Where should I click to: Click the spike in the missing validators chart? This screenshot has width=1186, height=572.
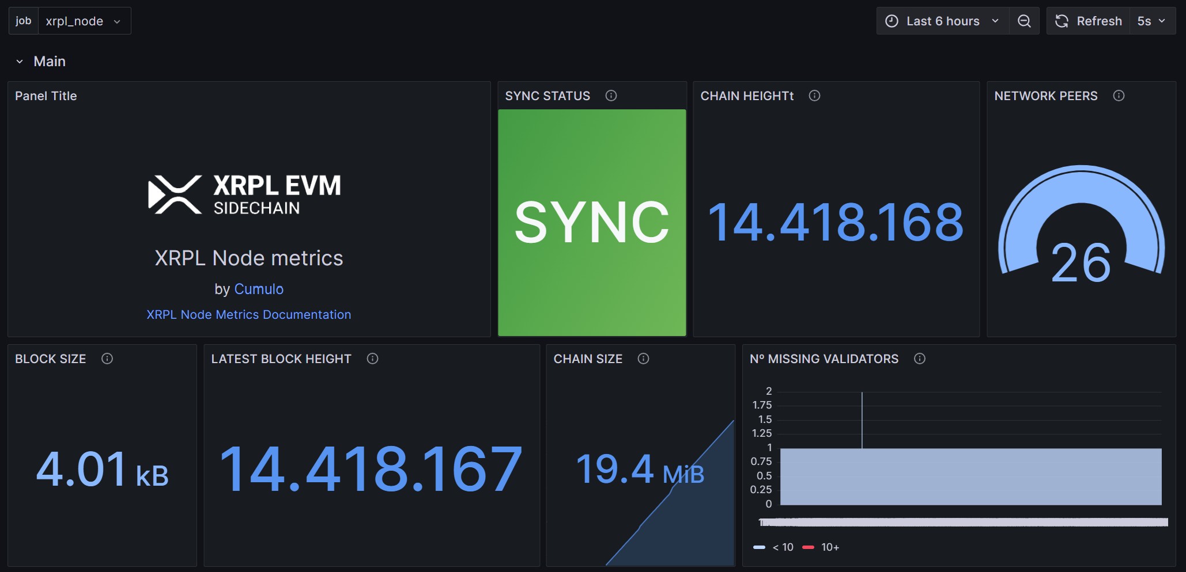pyautogui.click(x=862, y=420)
